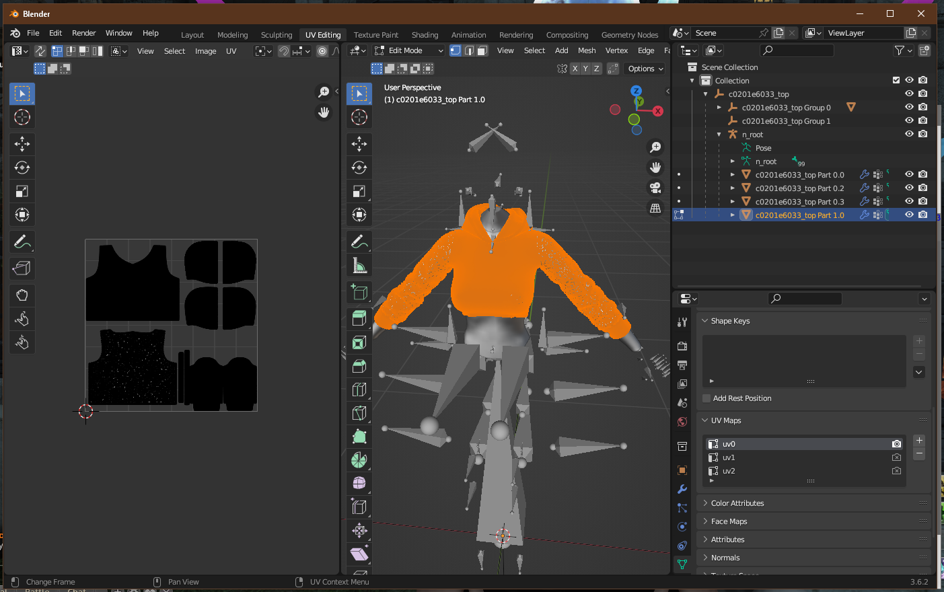Select the Add Cube tool in viewport
944x592 pixels.
click(x=359, y=292)
